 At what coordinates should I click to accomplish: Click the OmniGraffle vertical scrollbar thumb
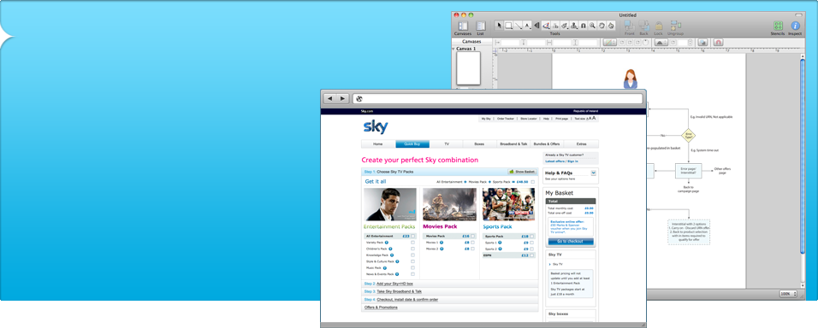(802, 156)
